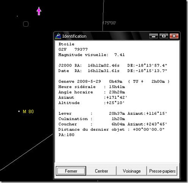Click the 'Magnitude visuelle: 7.41' line
Screen dimensions: 188x183
click(91, 55)
